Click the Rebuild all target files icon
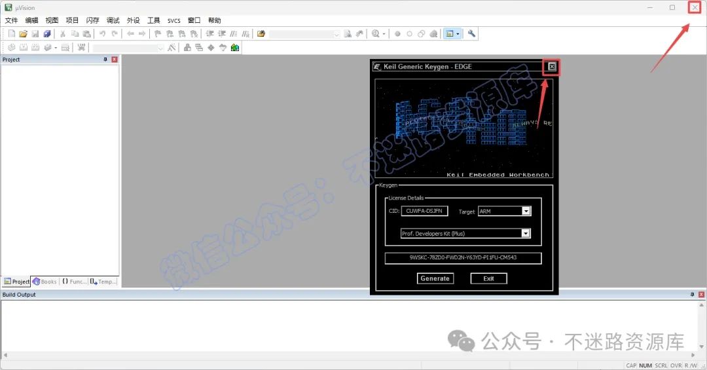 (x=35, y=47)
